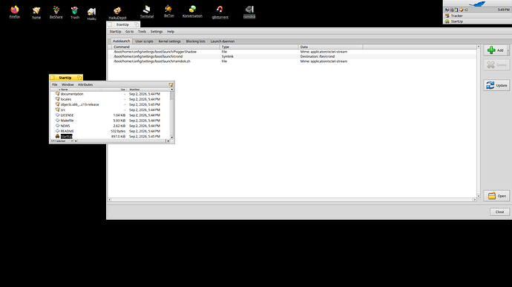Viewport: 512px width, 287px height.
Task: Click the StartUp application icon in Tracker
Action: [57, 136]
